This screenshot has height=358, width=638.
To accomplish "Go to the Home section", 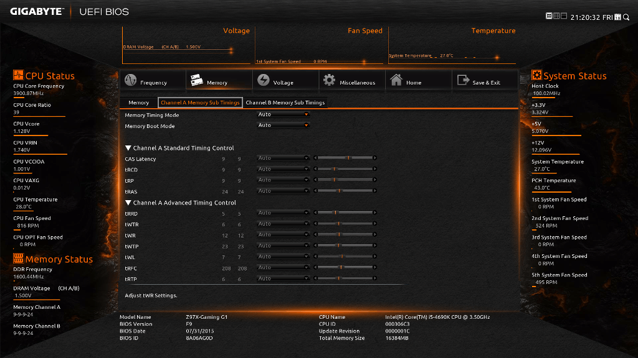I will pyautogui.click(x=419, y=80).
